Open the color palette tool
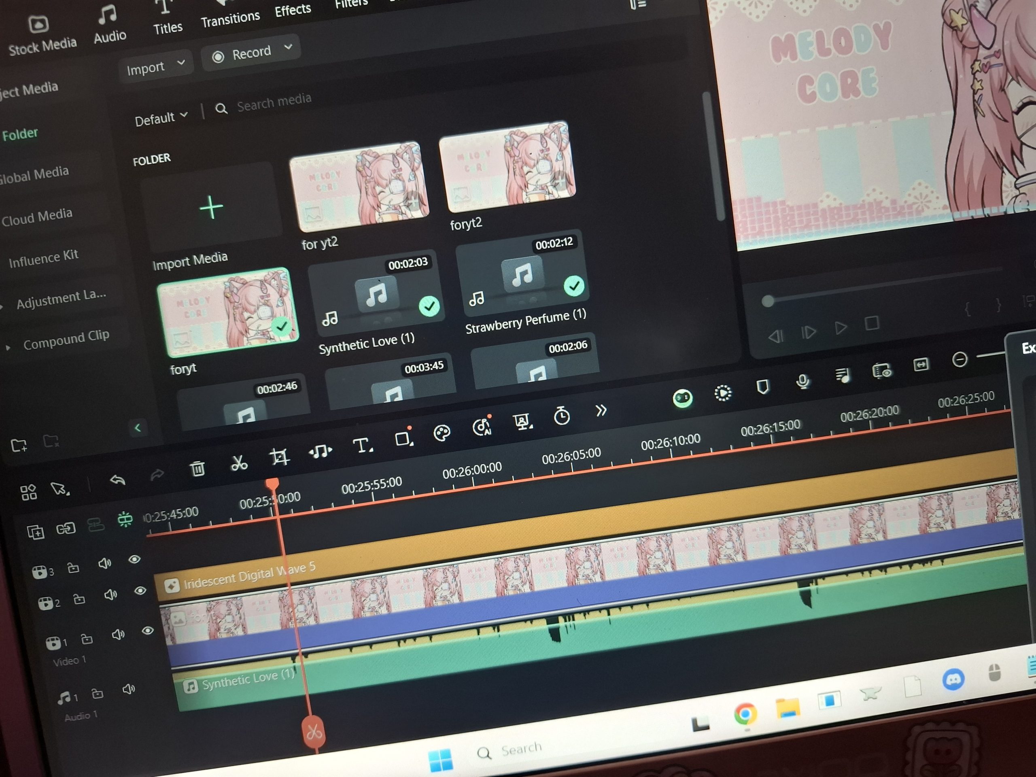Viewport: 1036px width, 777px height. (442, 433)
